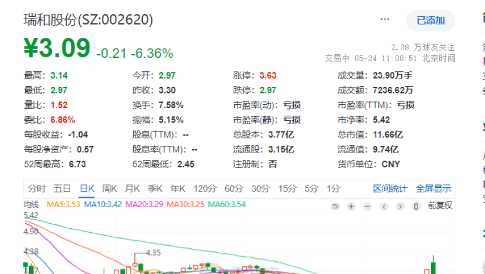Move chart right with the next arrow
Screen dimensions: 485x274
(x=400, y=206)
